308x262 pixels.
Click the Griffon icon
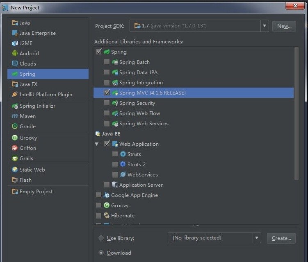15,148
